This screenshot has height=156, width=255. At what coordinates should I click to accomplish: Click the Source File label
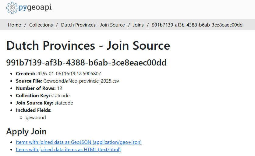coord(29,81)
